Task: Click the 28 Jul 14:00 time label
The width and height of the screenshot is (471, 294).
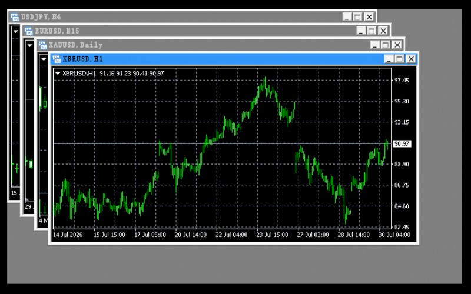Action: click(354, 235)
